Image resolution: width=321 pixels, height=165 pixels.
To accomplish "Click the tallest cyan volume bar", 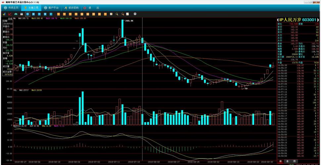I will tap(83, 108).
